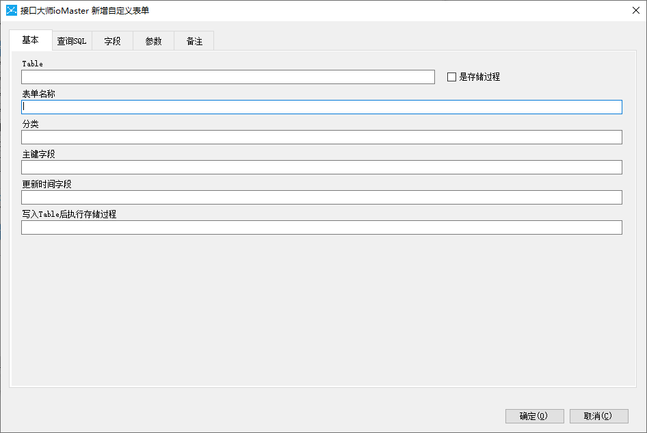Click the 取消(C) button
Screen dimensions: 647x433
pos(598,416)
